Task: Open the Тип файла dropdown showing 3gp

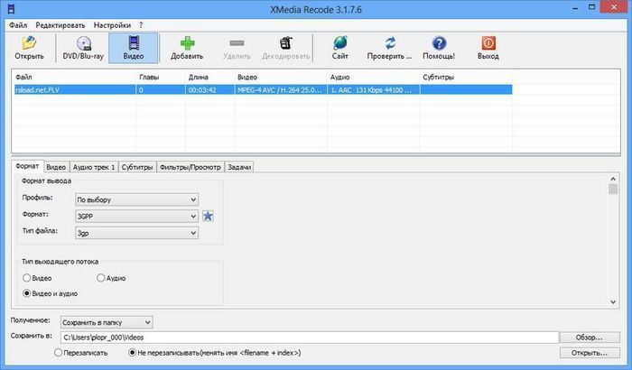Action: [136, 233]
